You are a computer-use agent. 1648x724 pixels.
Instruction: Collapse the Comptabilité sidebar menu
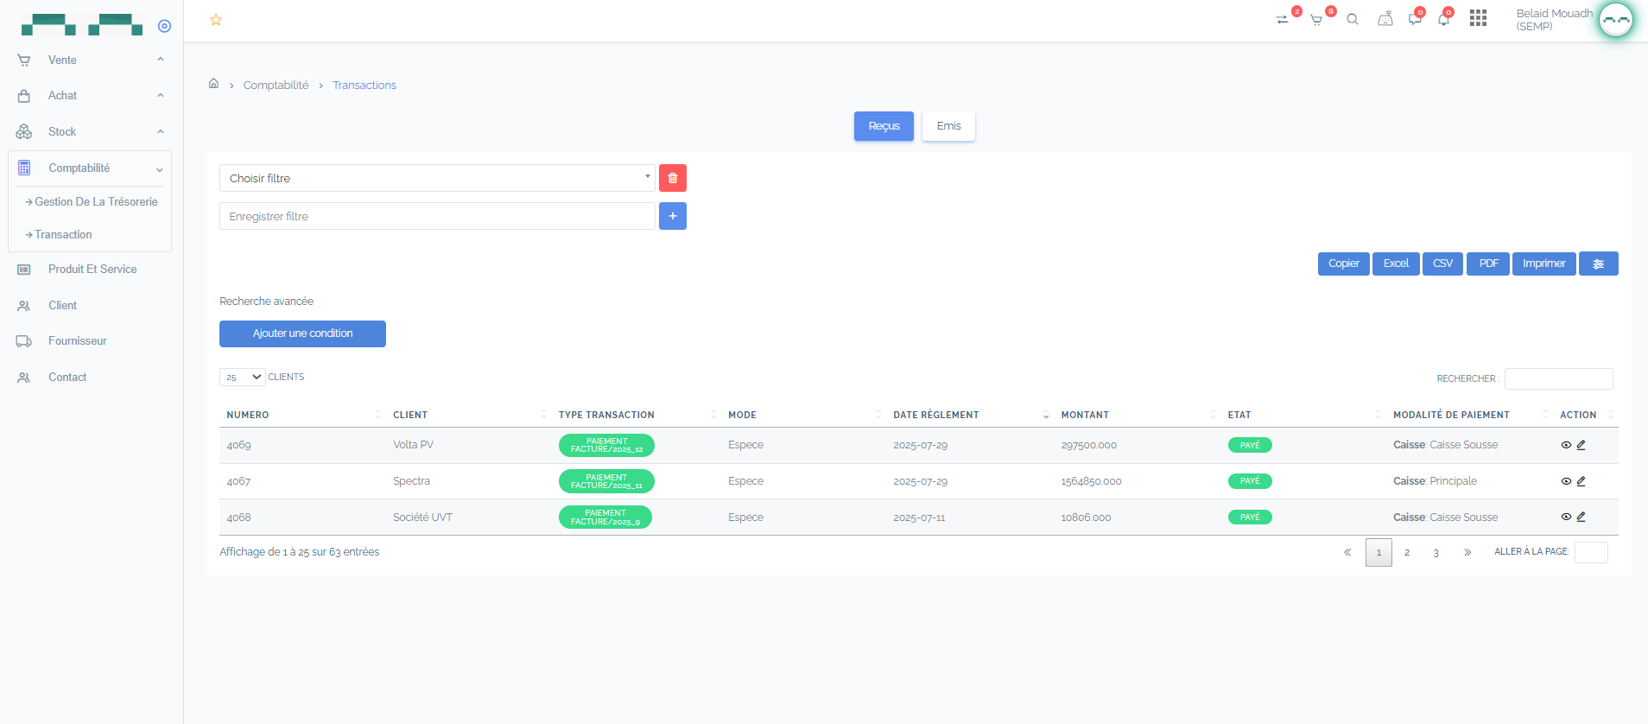90,168
